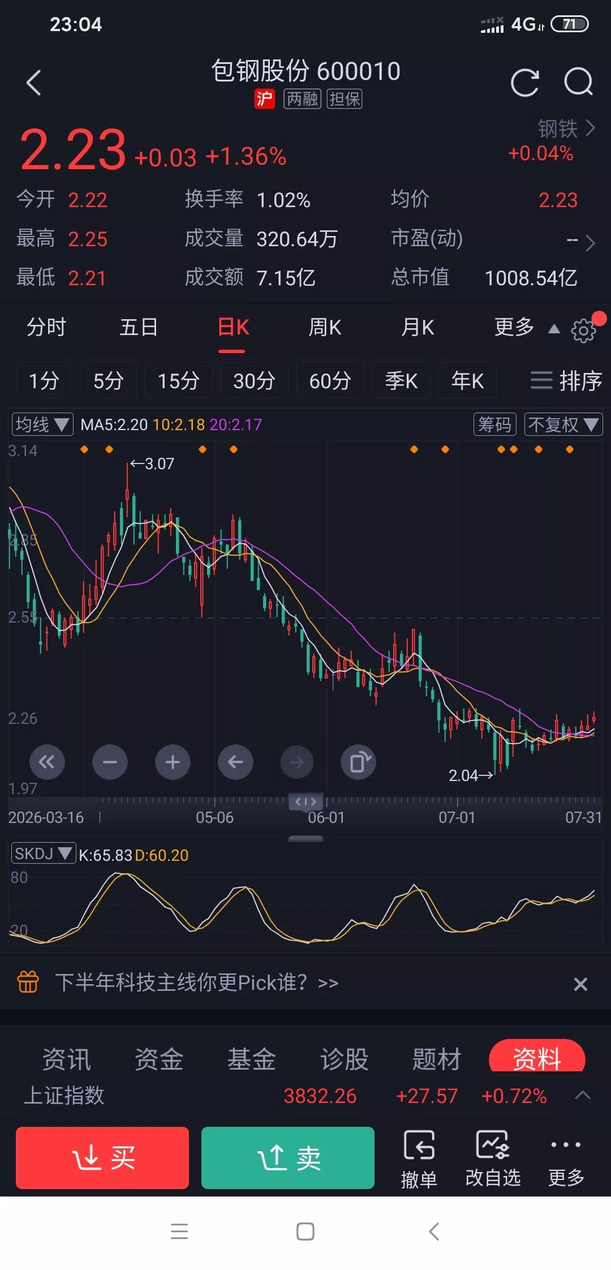Open chart settings gear icon
The width and height of the screenshot is (611, 1270).
click(583, 330)
